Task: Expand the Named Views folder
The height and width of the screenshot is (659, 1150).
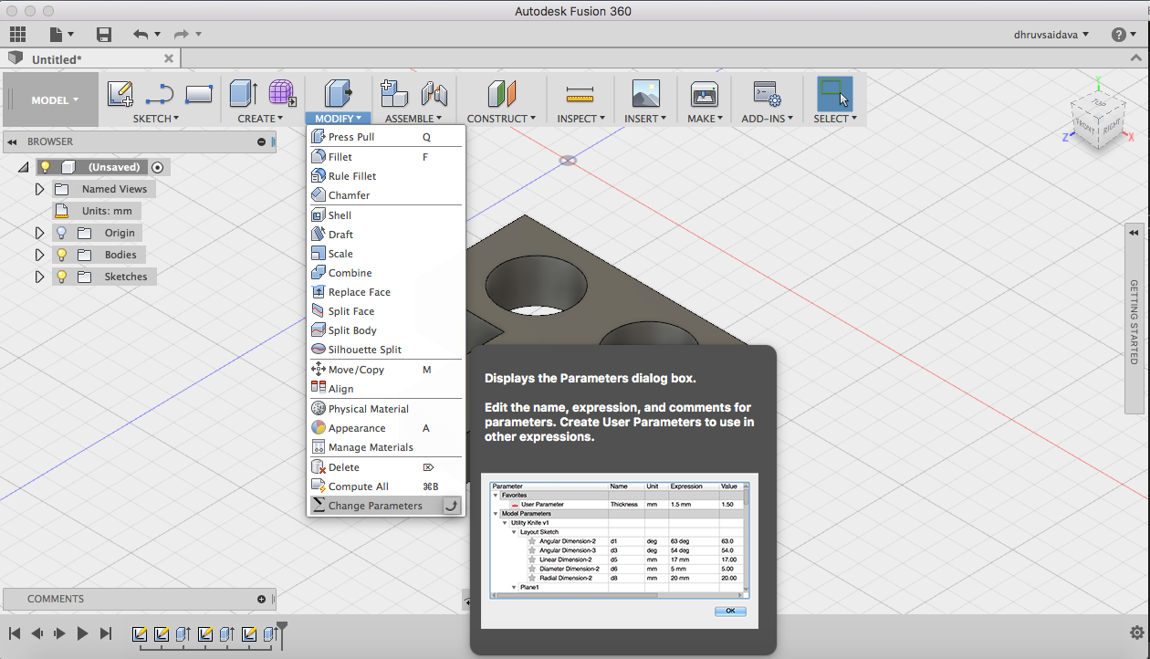Action: click(x=39, y=189)
